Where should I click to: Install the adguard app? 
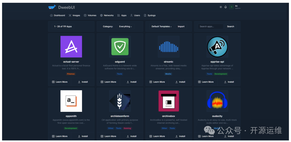(131, 82)
